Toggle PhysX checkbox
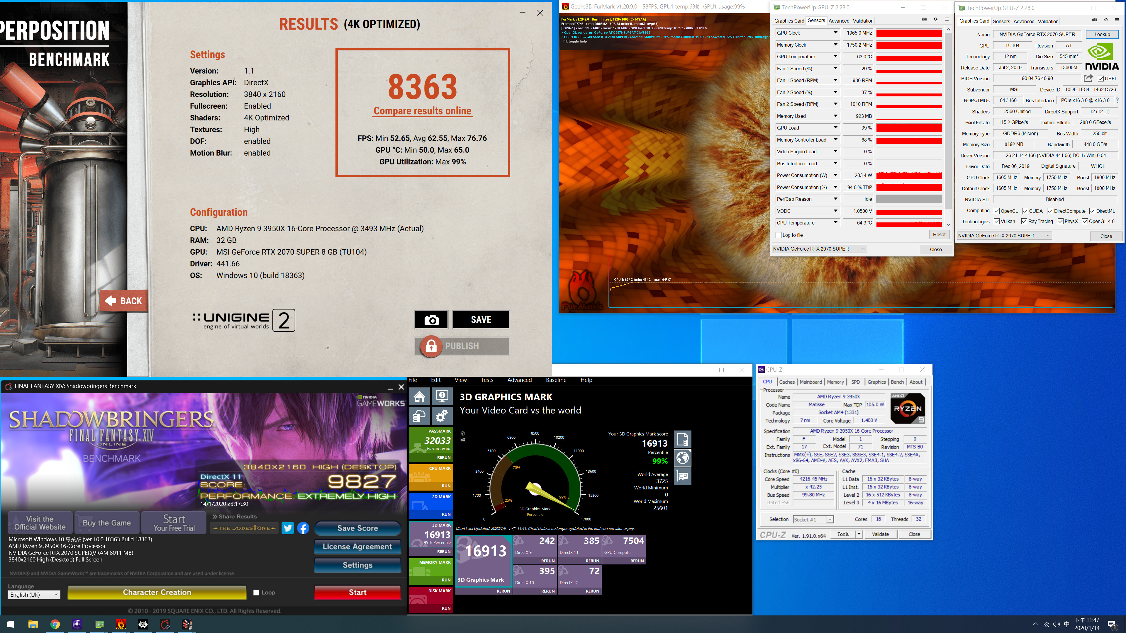Image resolution: width=1126 pixels, height=633 pixels. click(x=1060, y=222)
